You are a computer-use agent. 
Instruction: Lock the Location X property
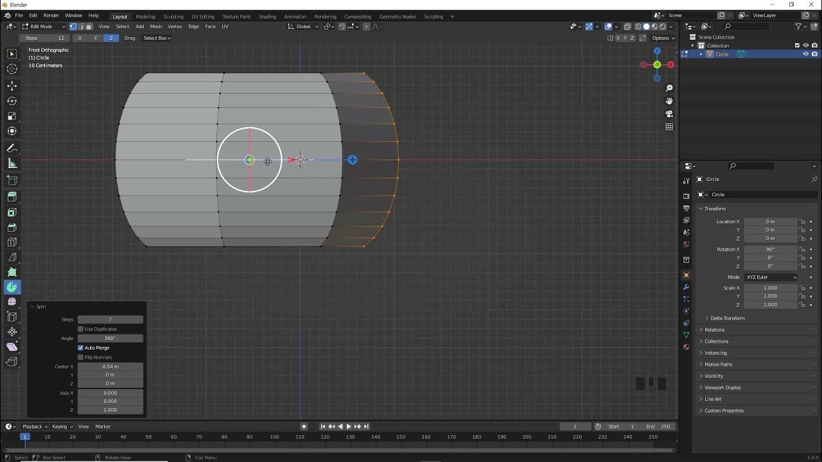802,221
